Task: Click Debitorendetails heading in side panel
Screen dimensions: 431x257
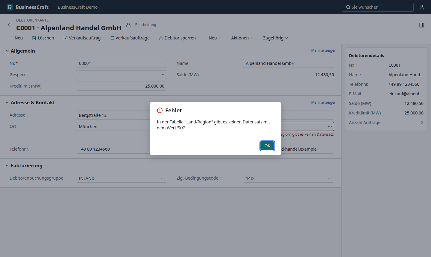Action: point(367,56)
